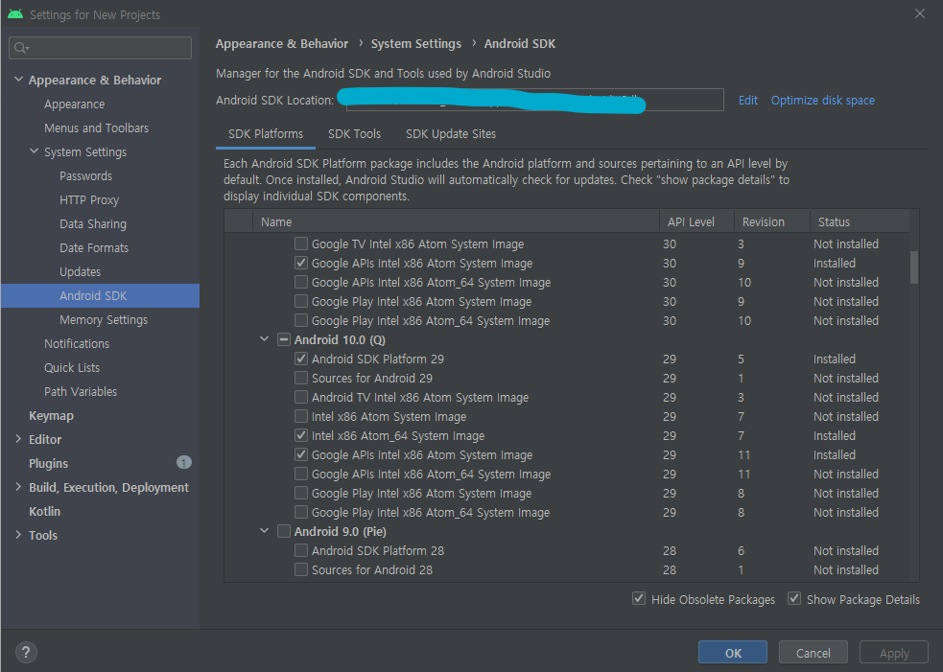Viewport: 943px width, 672px height.
Task: Click System Settings in breadcrumb
Action: [416, 44]
